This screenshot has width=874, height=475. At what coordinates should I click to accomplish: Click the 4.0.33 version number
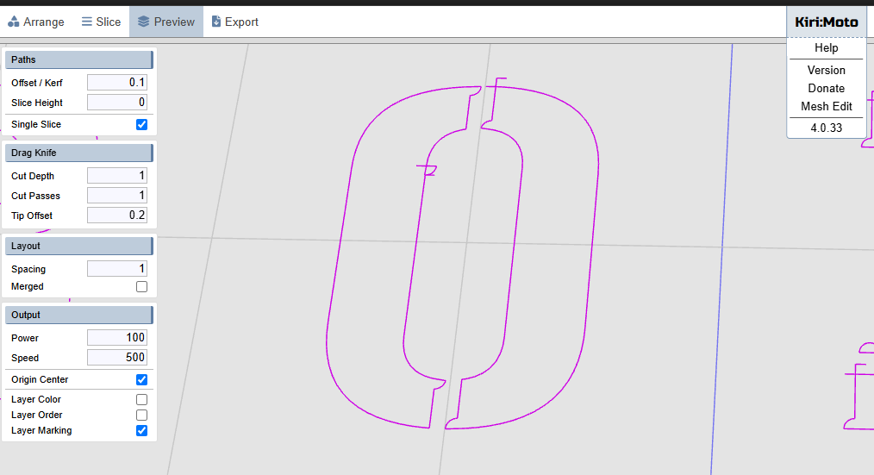(826, 128)
